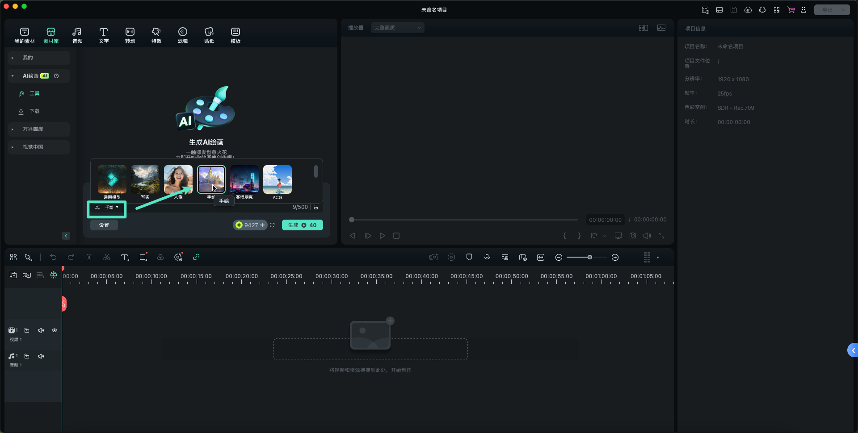Click the 生成 generate button
Viewport: 858px width, 433px height.
302,225
